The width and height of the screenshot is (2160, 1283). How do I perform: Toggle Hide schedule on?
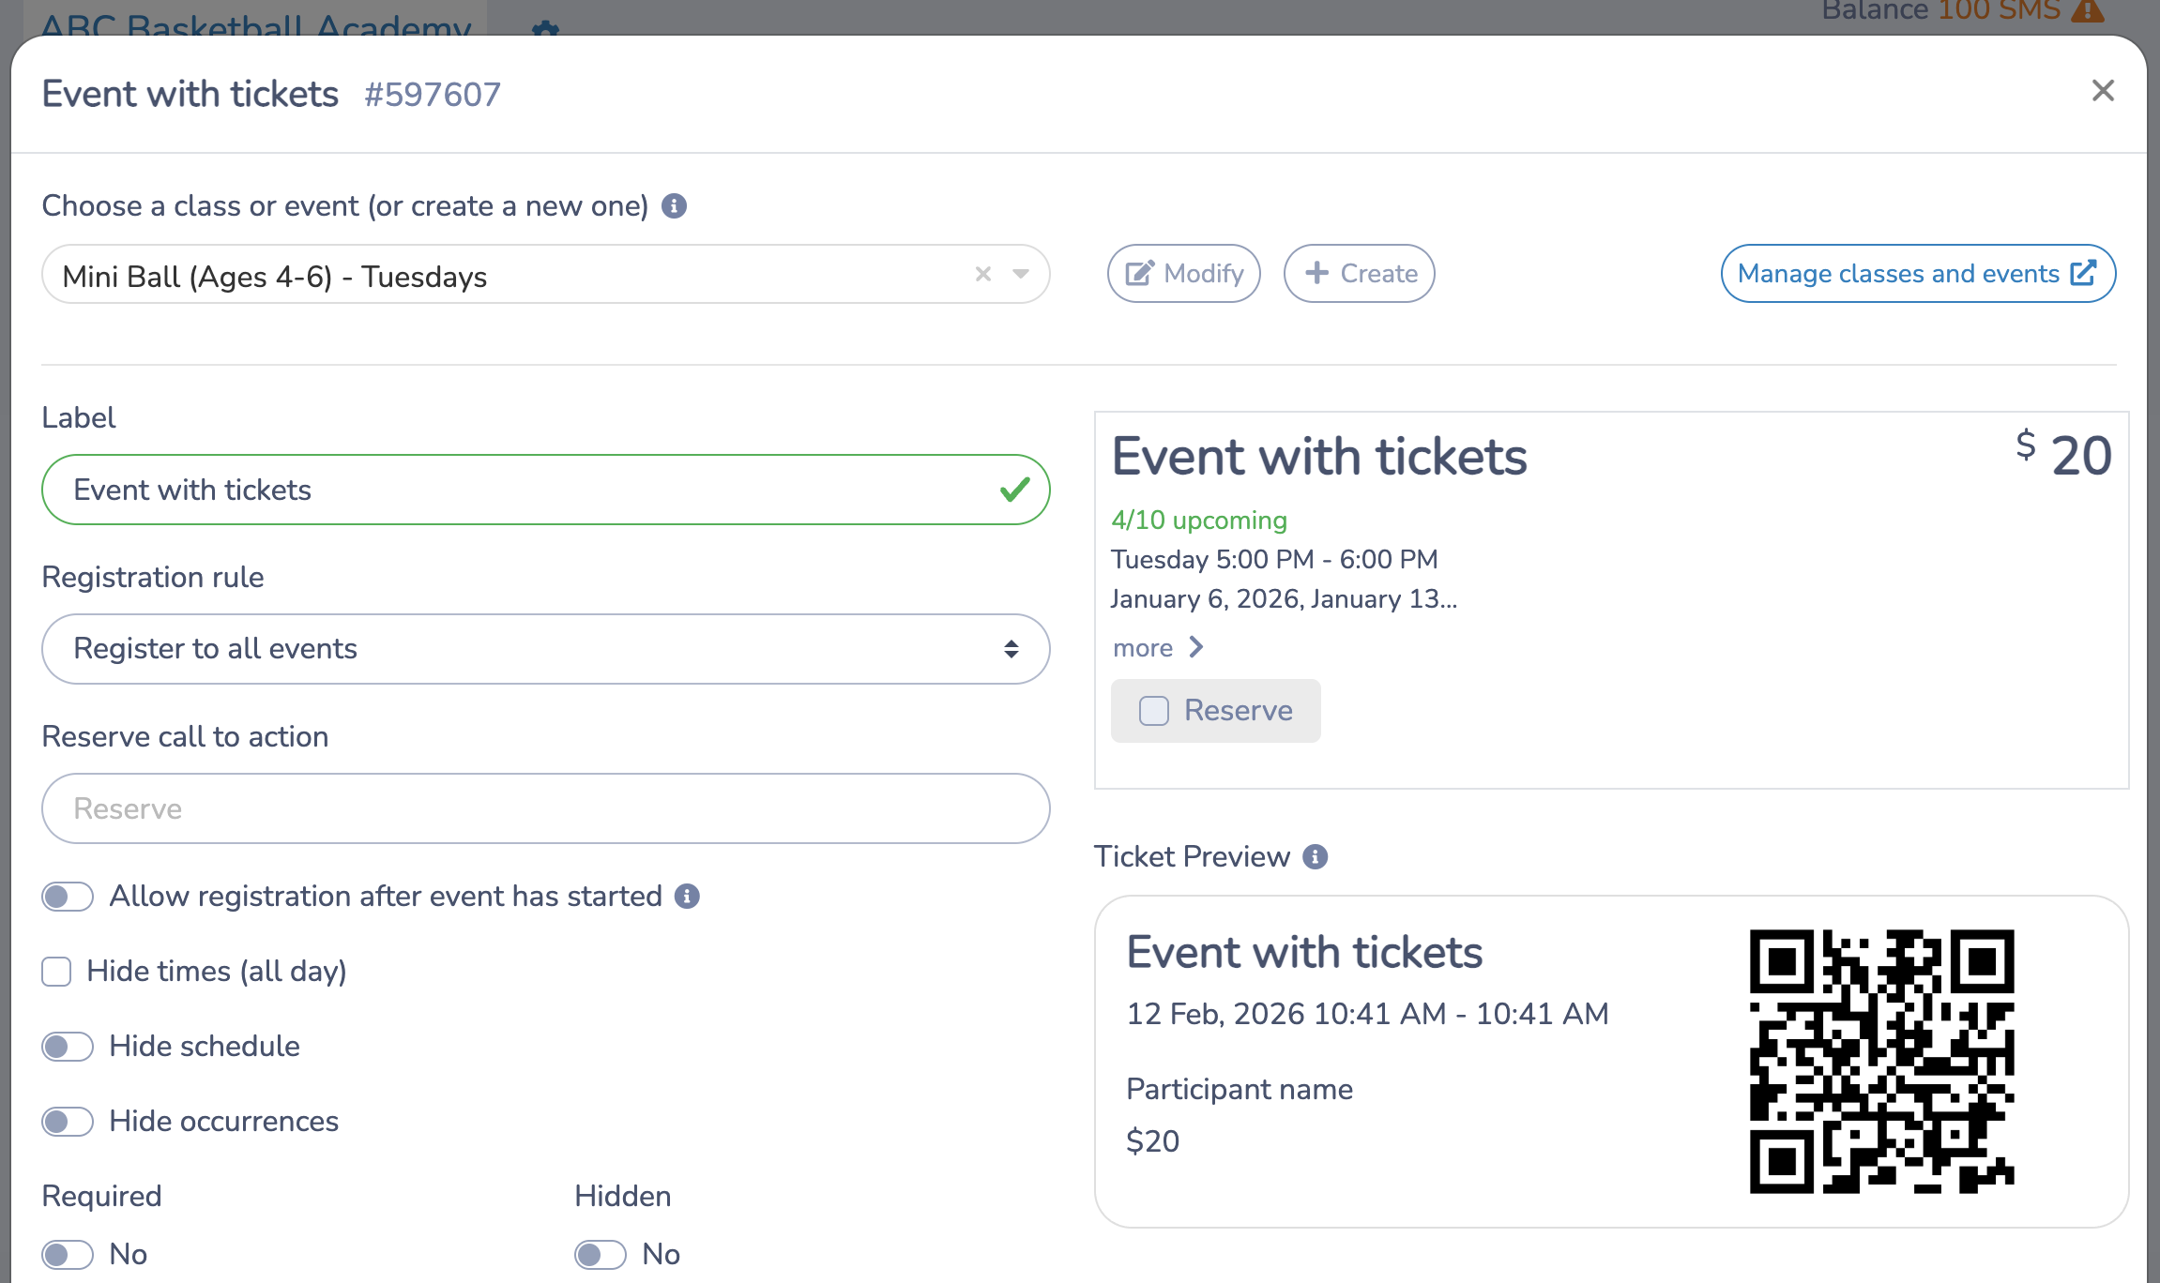coord(67,1046)
